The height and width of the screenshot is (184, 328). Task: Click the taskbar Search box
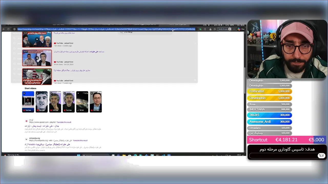coord(95,155)
